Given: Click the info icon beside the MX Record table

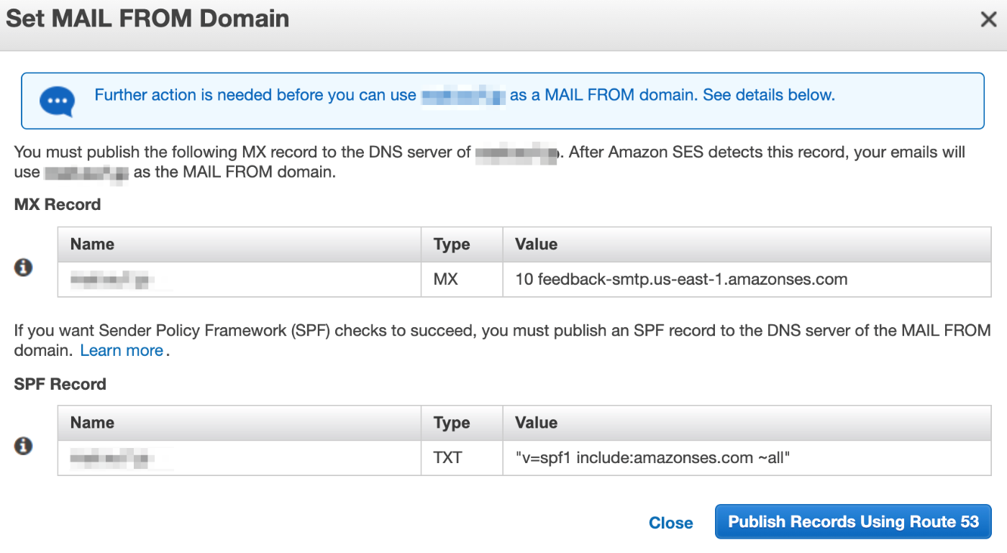Looking at the screenshot, I should point(24,268).
